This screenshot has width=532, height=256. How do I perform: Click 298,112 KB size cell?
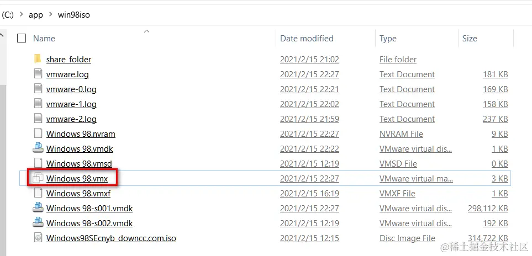[x=488, y=208]
